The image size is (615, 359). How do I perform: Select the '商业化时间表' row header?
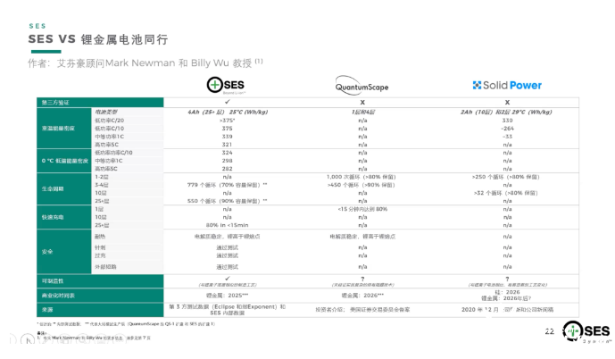[x=100, y=296]
